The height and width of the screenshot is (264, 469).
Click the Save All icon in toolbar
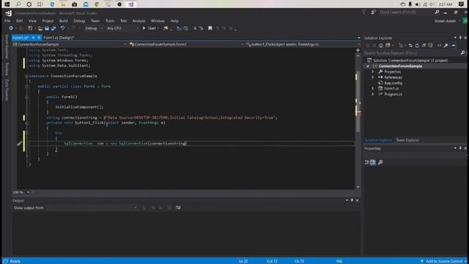pos(53,28)
